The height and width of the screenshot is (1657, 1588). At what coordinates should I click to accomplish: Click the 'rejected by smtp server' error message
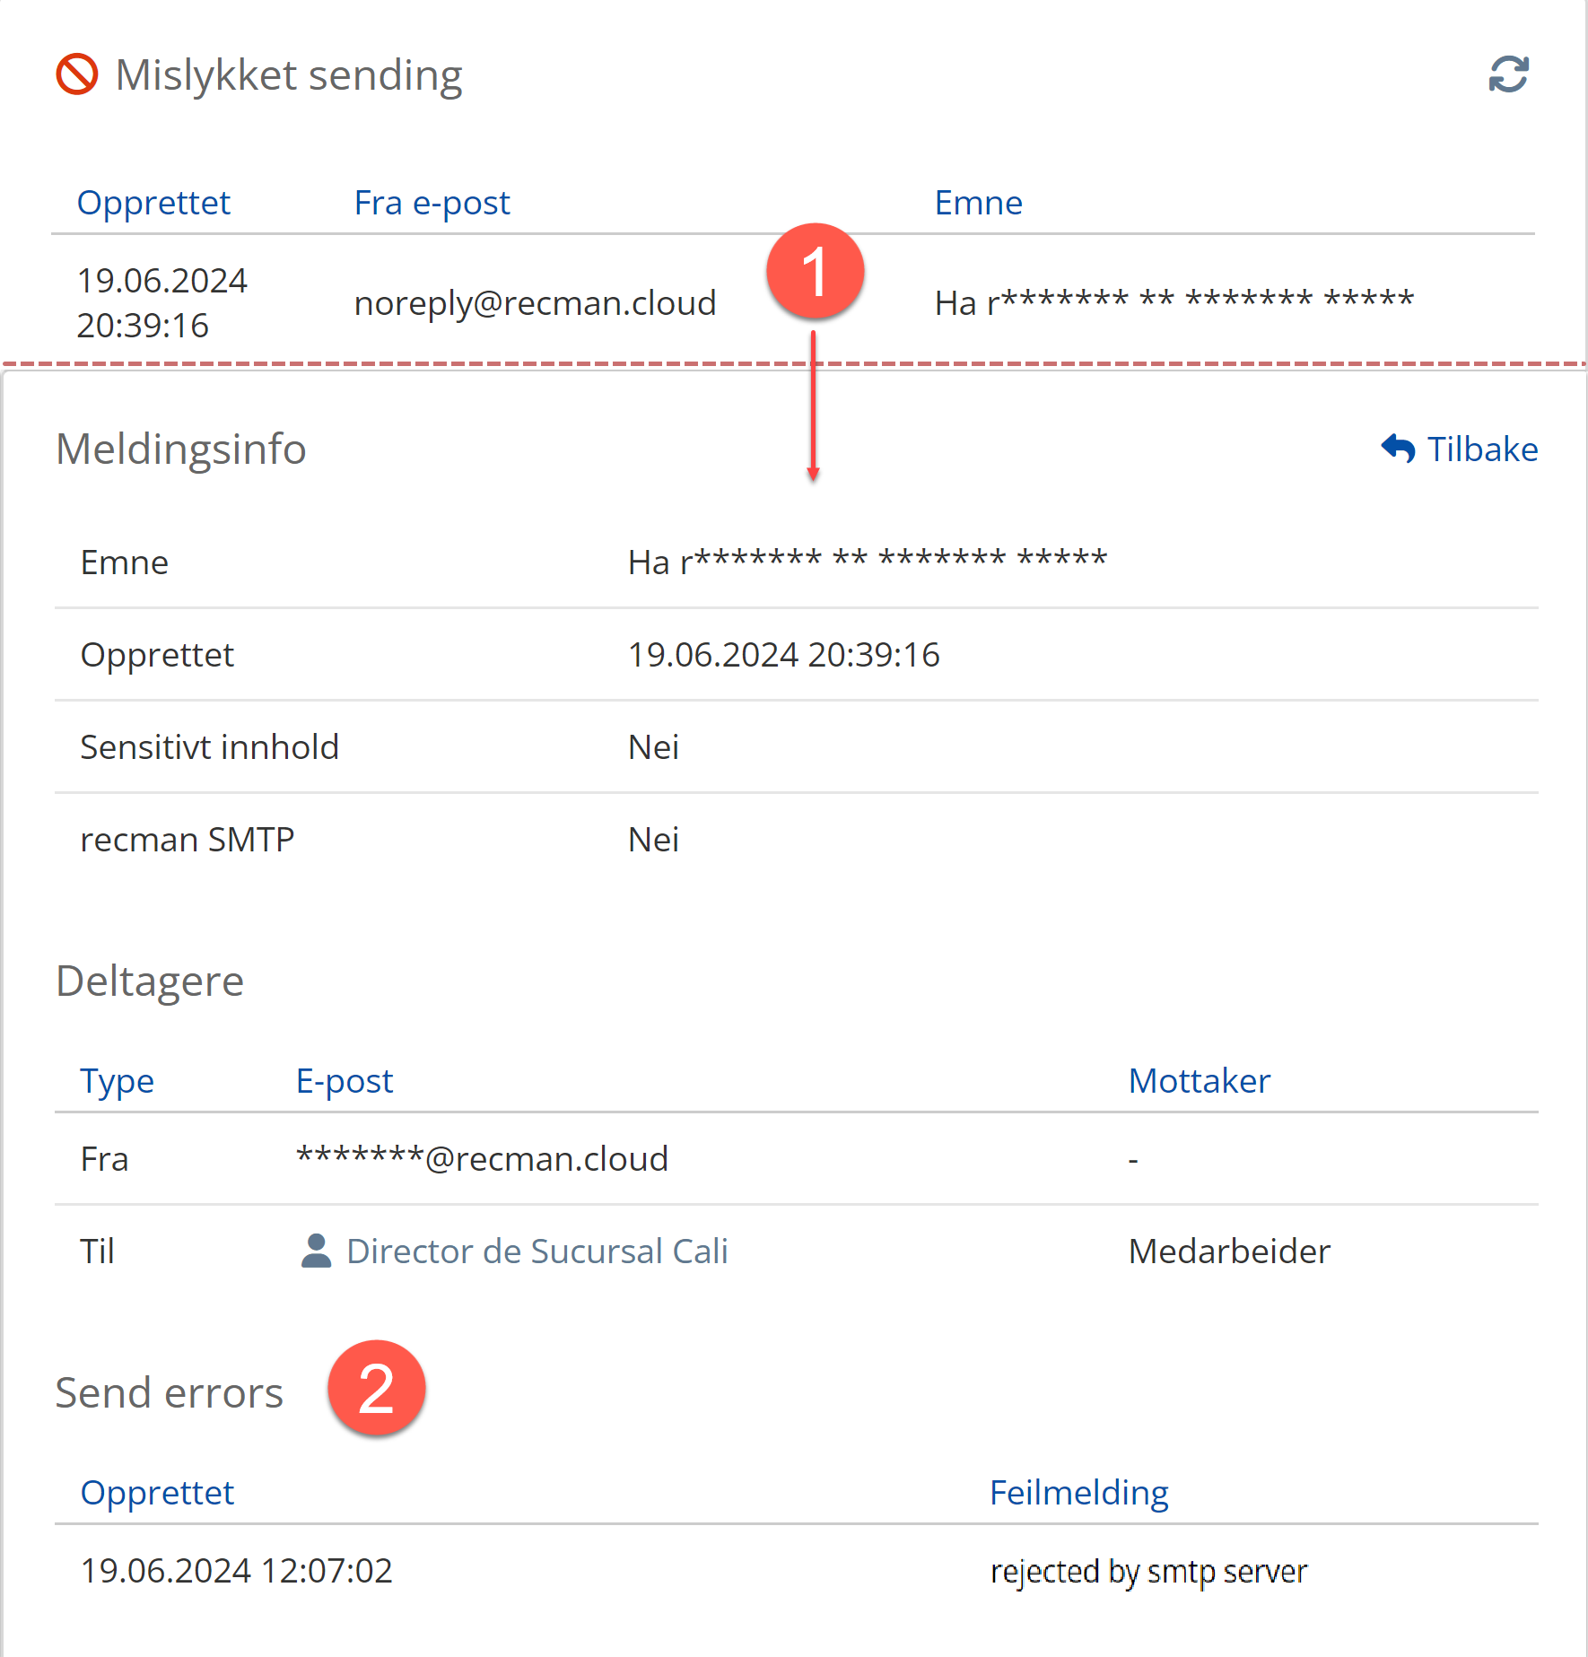[1148, 1571]
